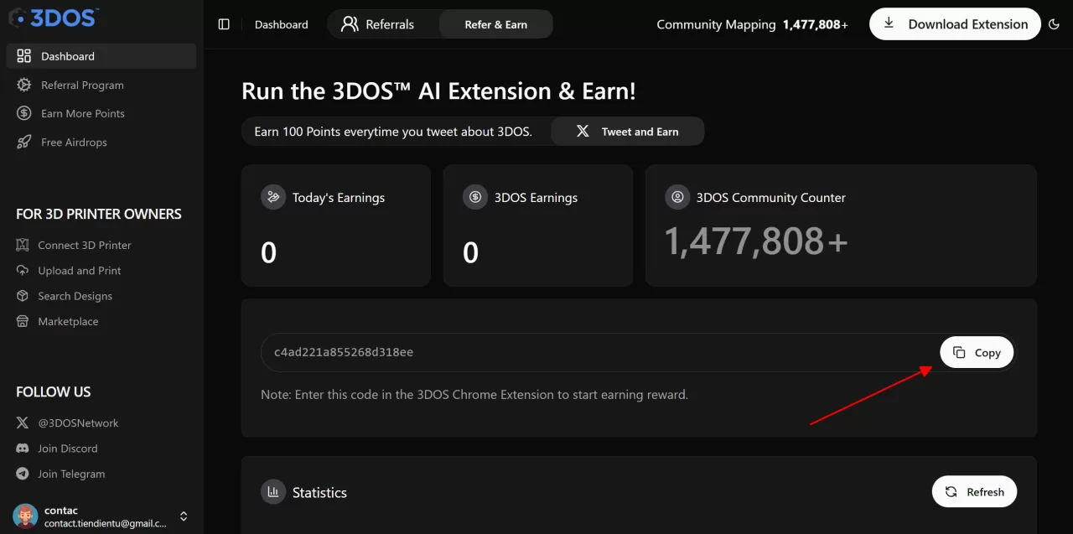
Task: Visit @3DOSNetwork on X
Action: (78, 423)
